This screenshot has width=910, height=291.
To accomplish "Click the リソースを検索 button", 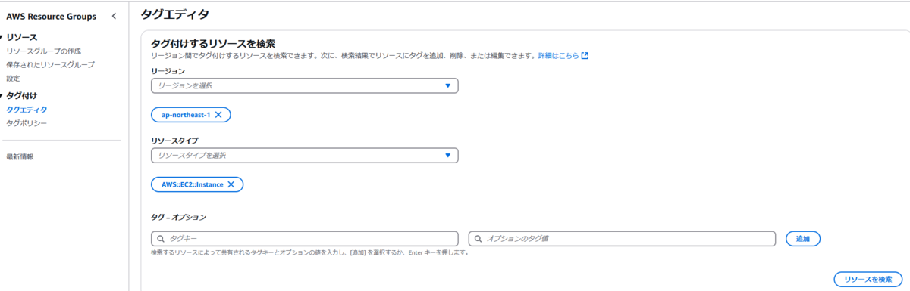I will click(x=868, y=279).
